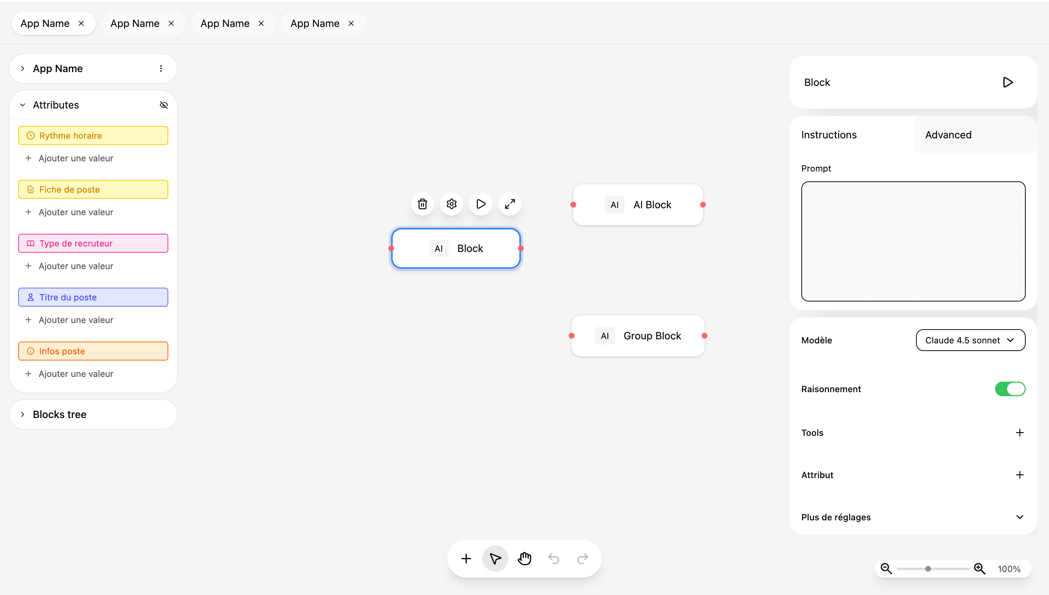
Task: Run block from right panel header
Action: pos(1008,83)
